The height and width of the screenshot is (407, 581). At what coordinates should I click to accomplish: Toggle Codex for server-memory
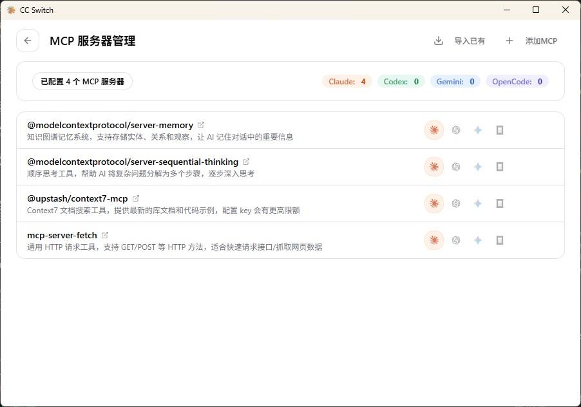point(456,130)
